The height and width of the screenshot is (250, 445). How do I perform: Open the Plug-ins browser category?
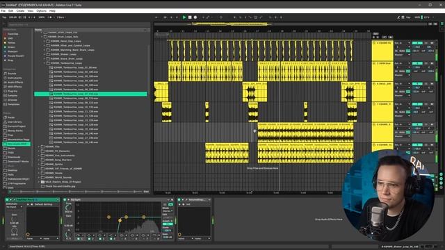[13, 91]
